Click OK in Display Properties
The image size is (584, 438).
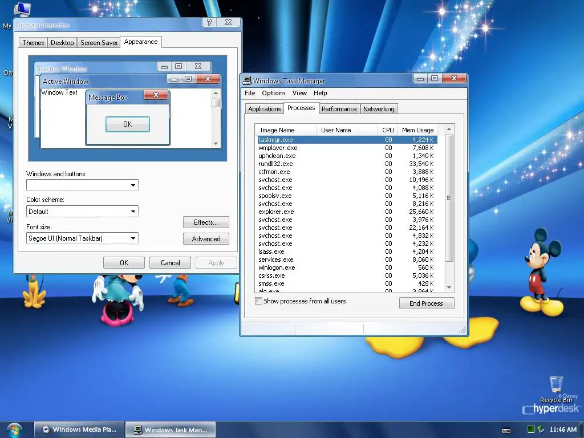(124, 262)
